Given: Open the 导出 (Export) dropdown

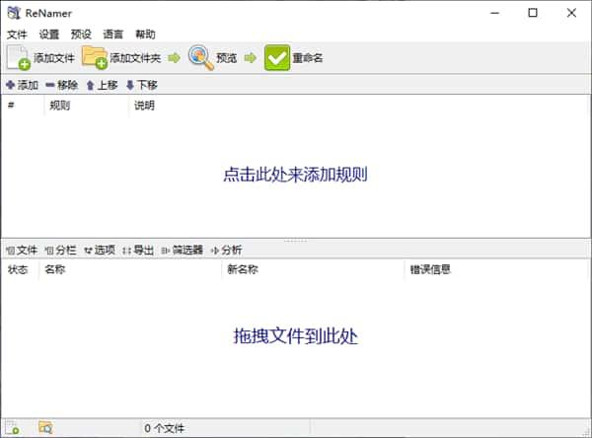Looking at the screenshot, I should point(138,251).
